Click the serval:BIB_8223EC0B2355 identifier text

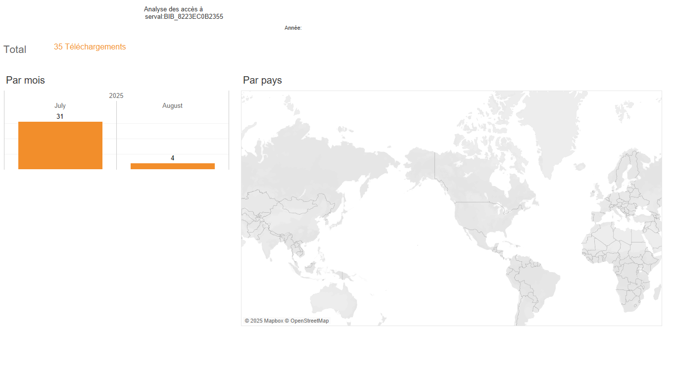184,17
